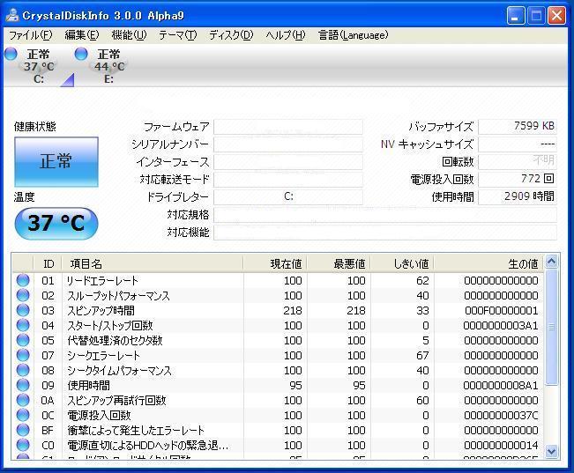The width and height of the screenshot is (574, 473).
Task: Click the SMART table scrollbar thumb
Action: 551,328
